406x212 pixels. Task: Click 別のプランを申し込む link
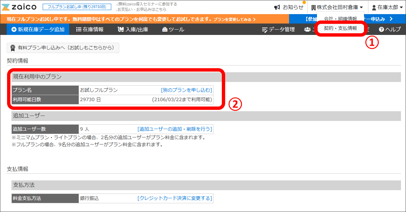[187, 90]
